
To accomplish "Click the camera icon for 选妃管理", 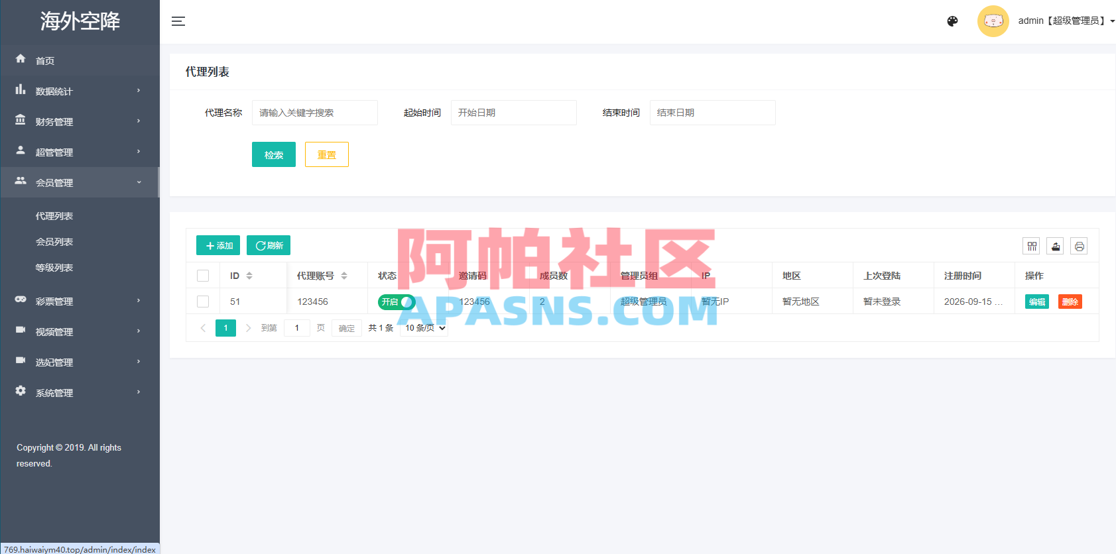I will 21,360.
